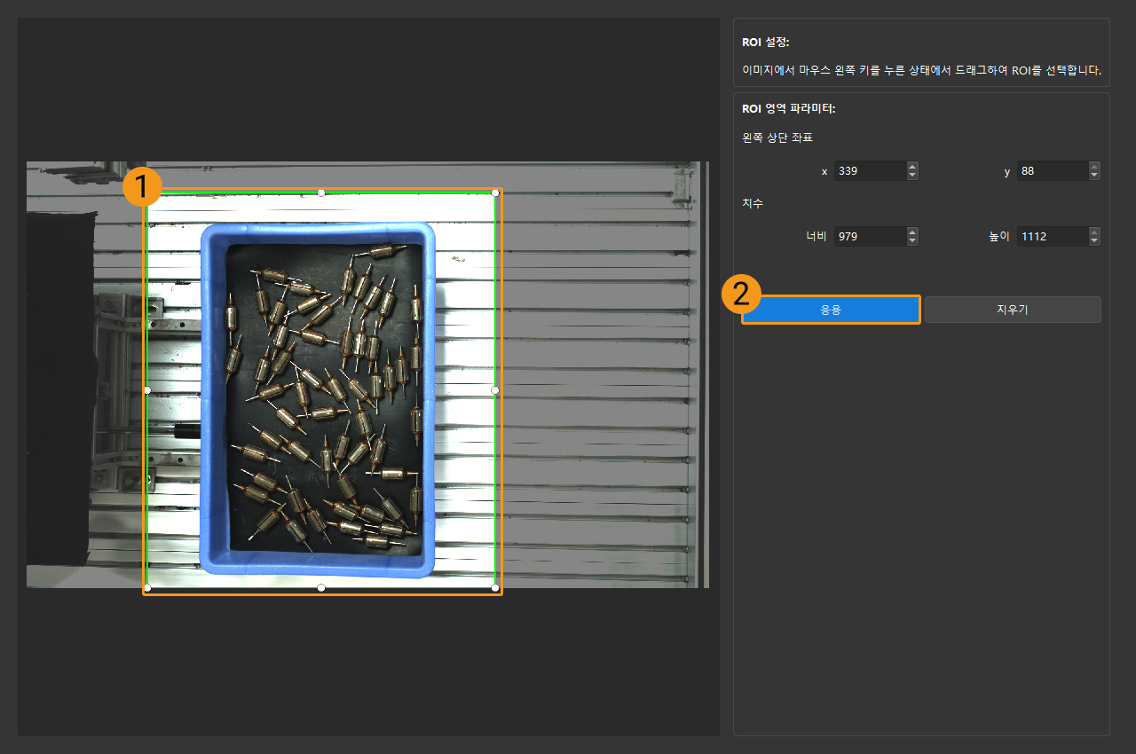Select the top-middle ROI resize handle

[321, 192]
